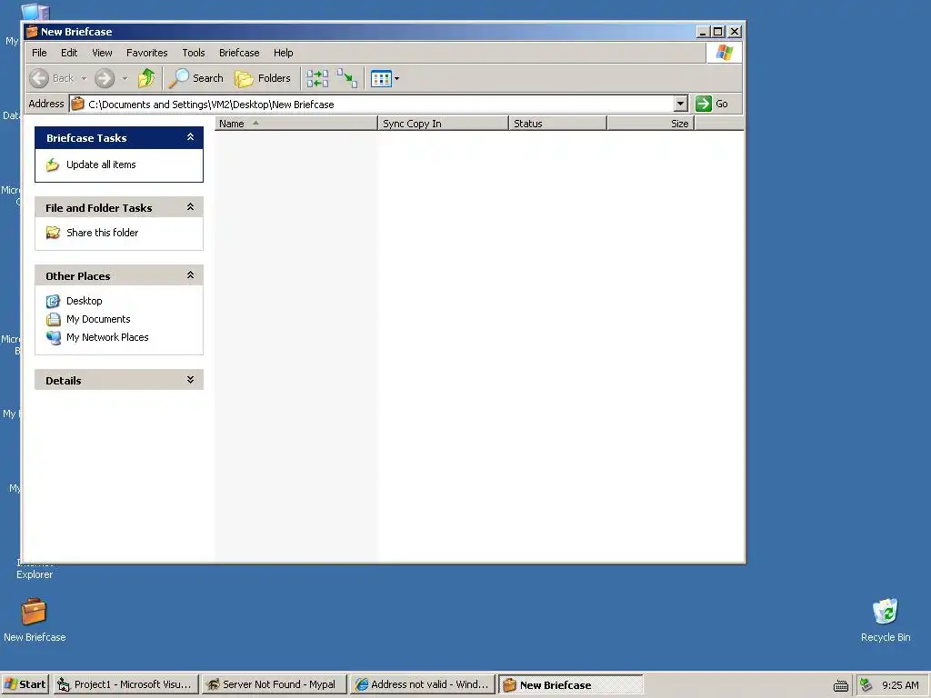931x698 pixels.
Task: Open the Briefcase menu
Action: (x=239, y=53)
